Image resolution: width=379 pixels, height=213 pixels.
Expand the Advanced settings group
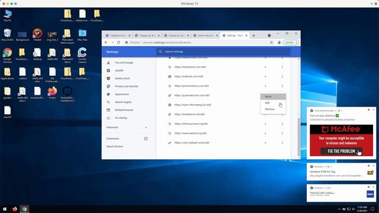[x=127, y=127]
